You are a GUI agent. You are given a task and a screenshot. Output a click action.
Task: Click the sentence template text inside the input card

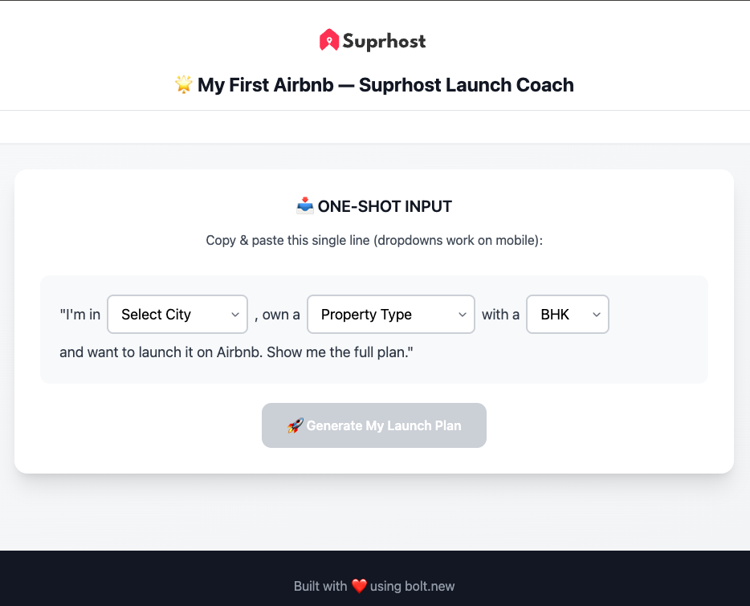coord(80,314)
